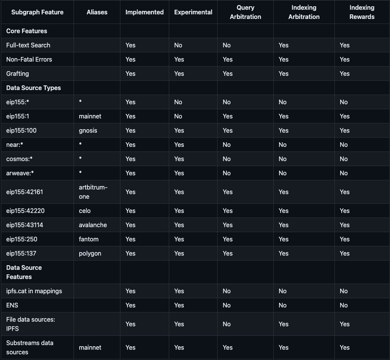
Task: Click the Data Source Types section label
Action: click(x=33, y=88)
